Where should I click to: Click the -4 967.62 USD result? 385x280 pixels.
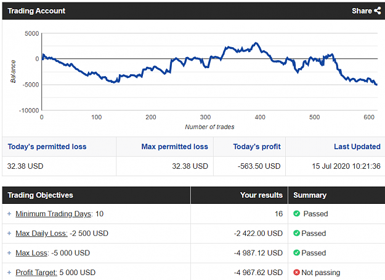click(258, 273)
